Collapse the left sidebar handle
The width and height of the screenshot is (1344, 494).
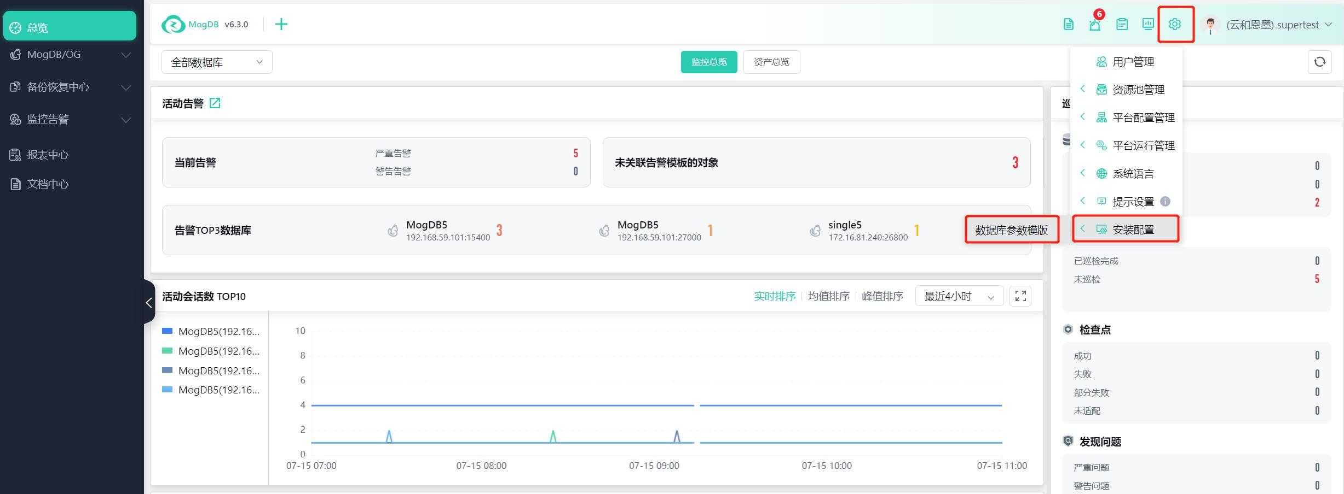pos(149,302)
